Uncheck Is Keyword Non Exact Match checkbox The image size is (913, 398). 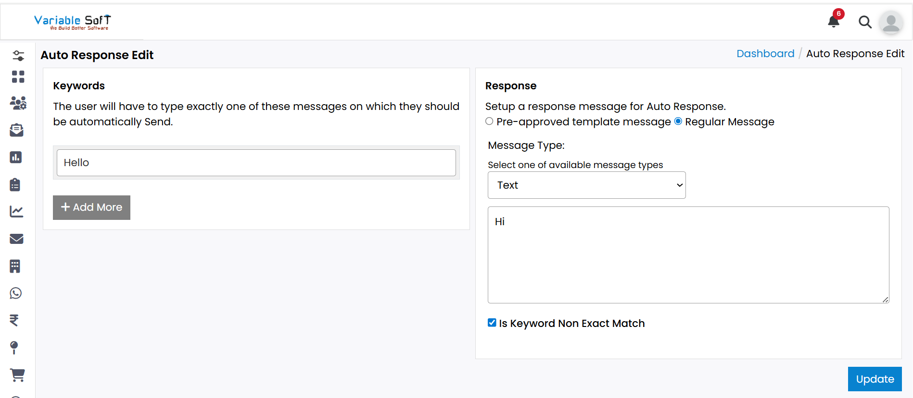click(x=492, y=323)
